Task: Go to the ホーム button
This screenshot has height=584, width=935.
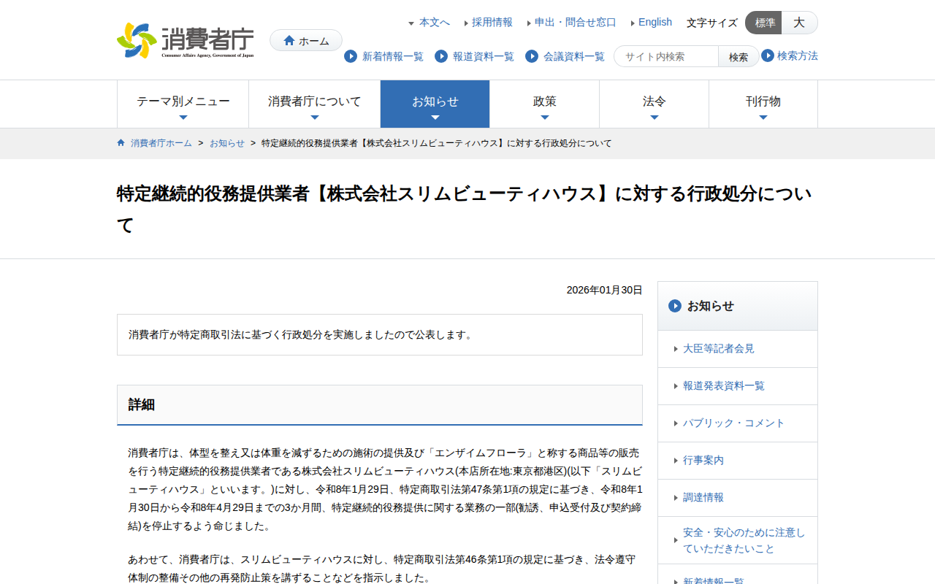Action: pyautogui.click(x=306, y=40)
